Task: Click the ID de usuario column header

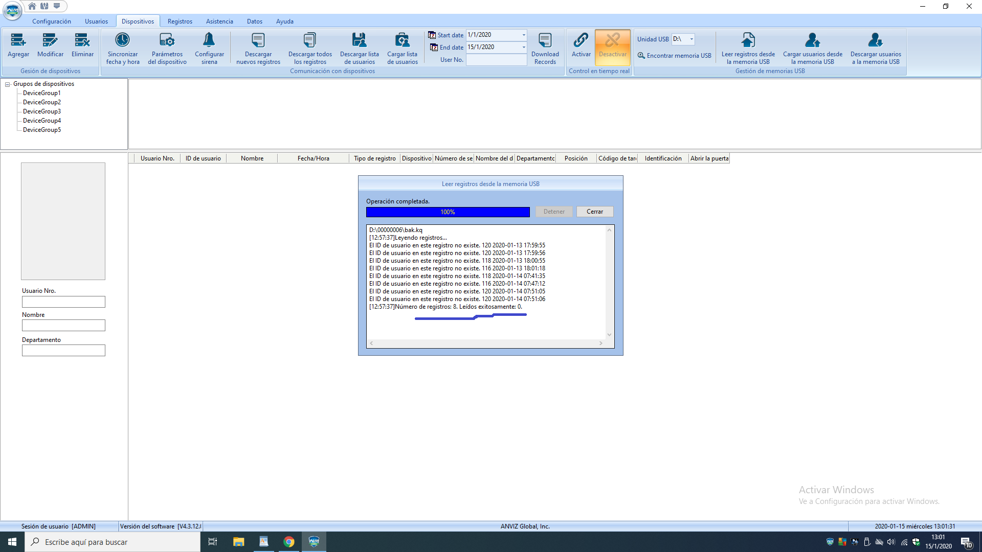Action: [x=203, y=158]
